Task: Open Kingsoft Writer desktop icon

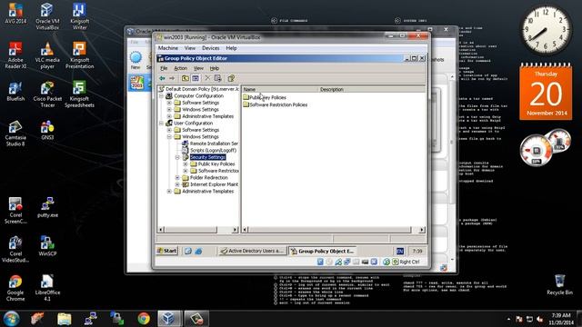Action: click(x=79, y=16)
